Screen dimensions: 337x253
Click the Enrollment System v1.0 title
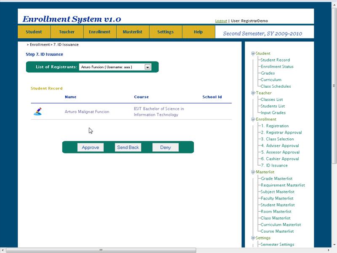[x=72, y=19]
